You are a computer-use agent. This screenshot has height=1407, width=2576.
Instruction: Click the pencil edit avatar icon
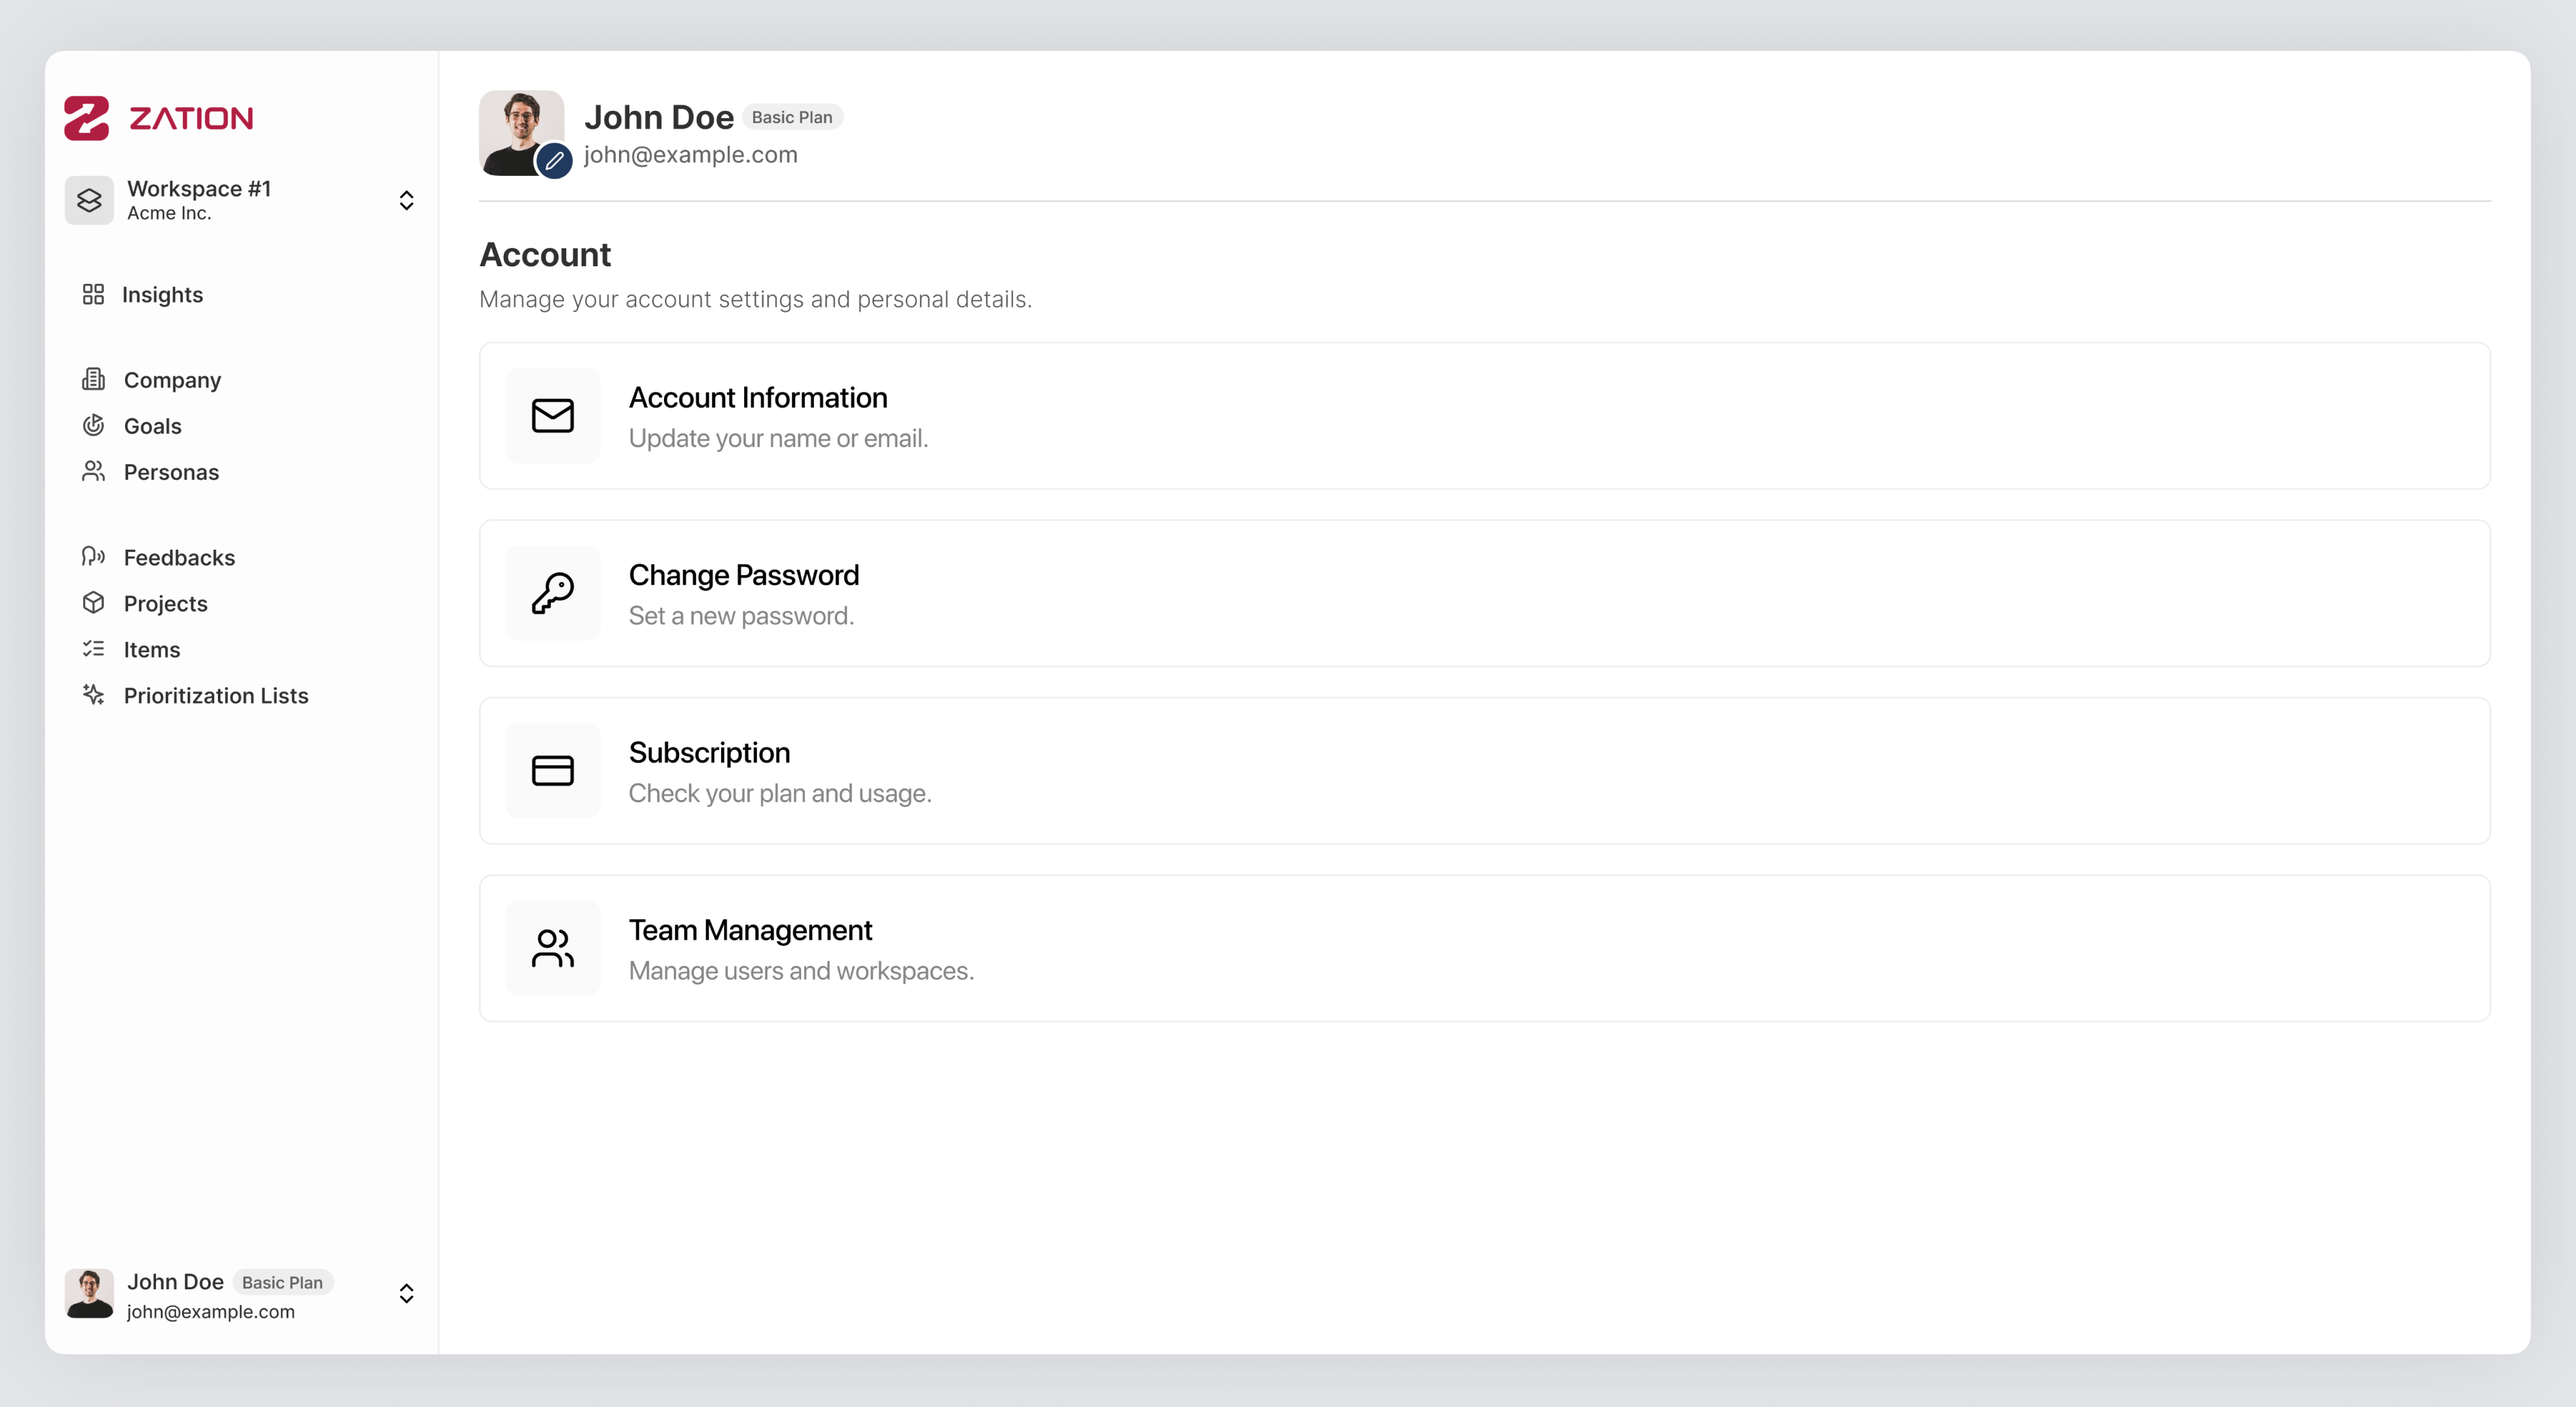[554, 160]
